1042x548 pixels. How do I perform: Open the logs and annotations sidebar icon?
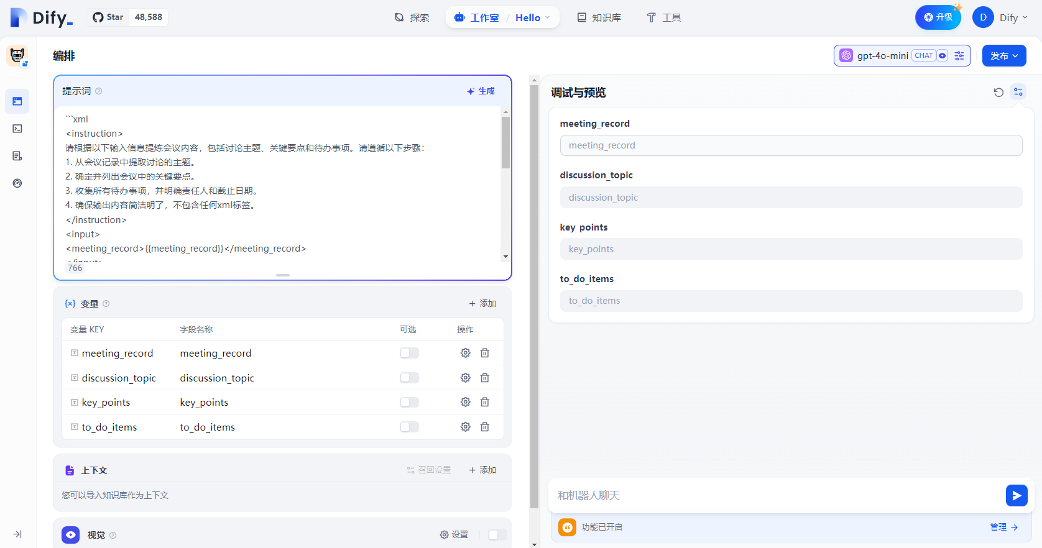click(17, 156)
